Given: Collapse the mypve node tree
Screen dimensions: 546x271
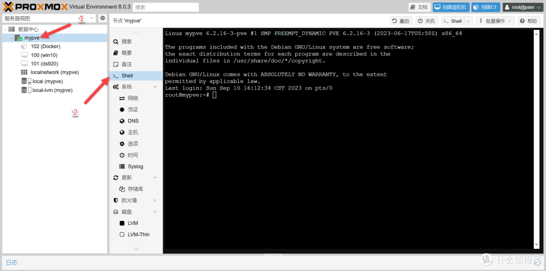Looking at the screenshot, I should 12,38.
